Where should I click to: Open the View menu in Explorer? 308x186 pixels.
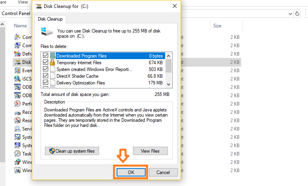(23, 2)
